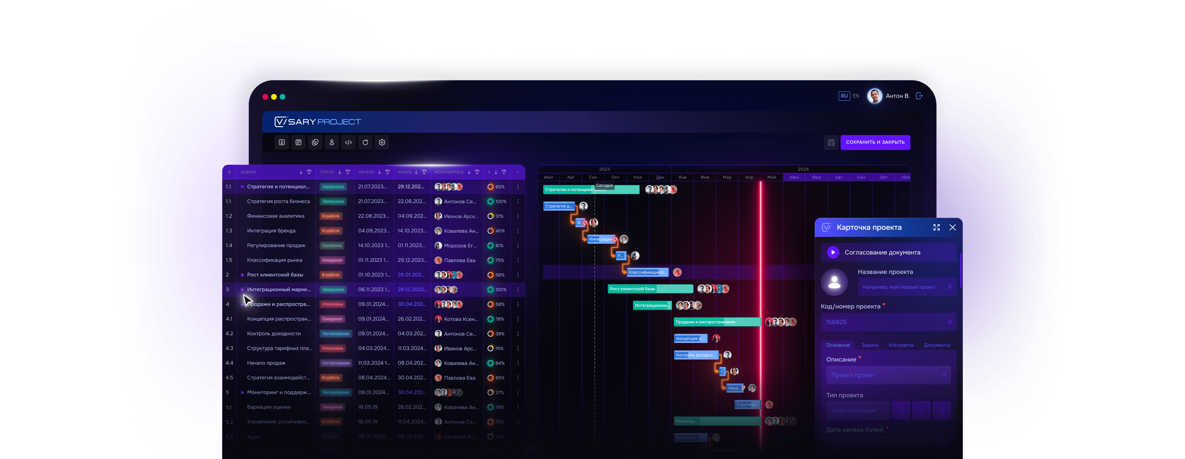The width and height of the screenshot is (1185, 459).
Task: Expand the Рост клиентской базы task group
Action: tap(243, 275)
